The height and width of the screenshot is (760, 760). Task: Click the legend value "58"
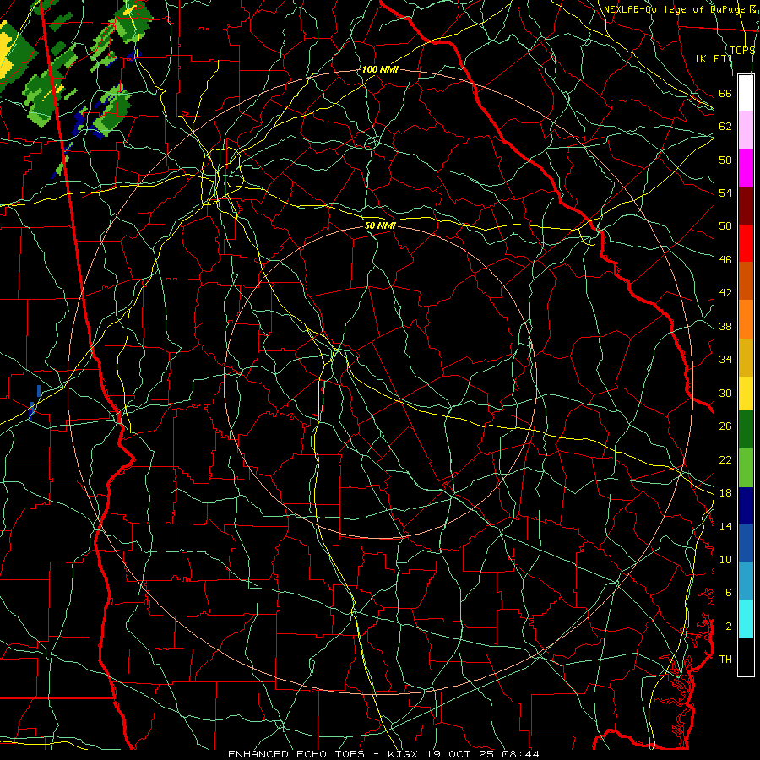[725, 160]
